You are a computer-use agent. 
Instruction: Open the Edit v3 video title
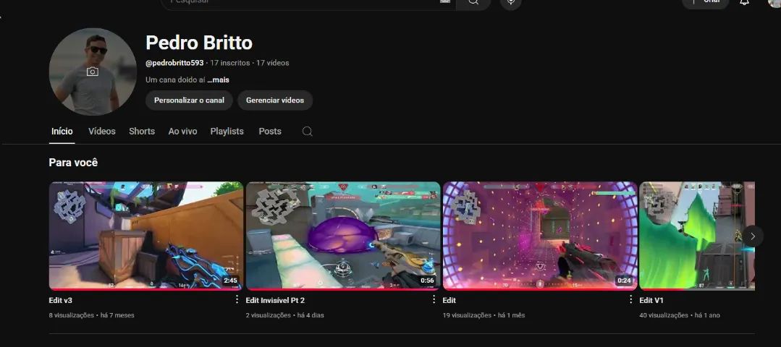61,300
